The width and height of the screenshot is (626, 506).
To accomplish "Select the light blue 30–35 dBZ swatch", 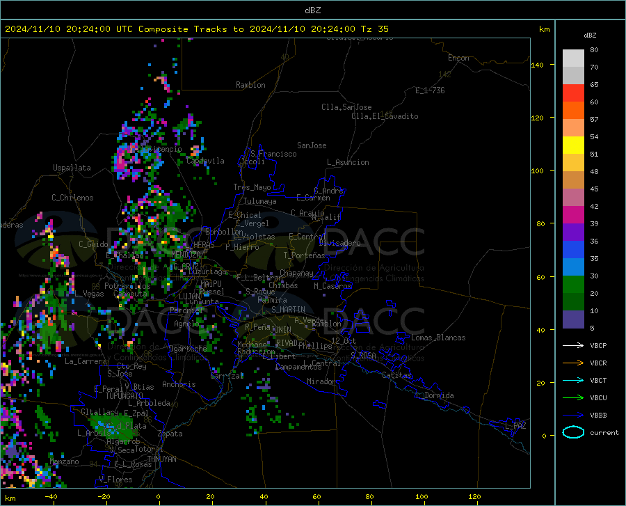I will tap(573, 267).
